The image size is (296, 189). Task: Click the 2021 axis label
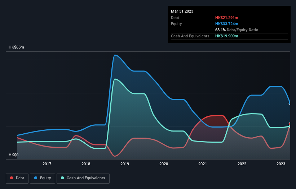tap(203, 164)
